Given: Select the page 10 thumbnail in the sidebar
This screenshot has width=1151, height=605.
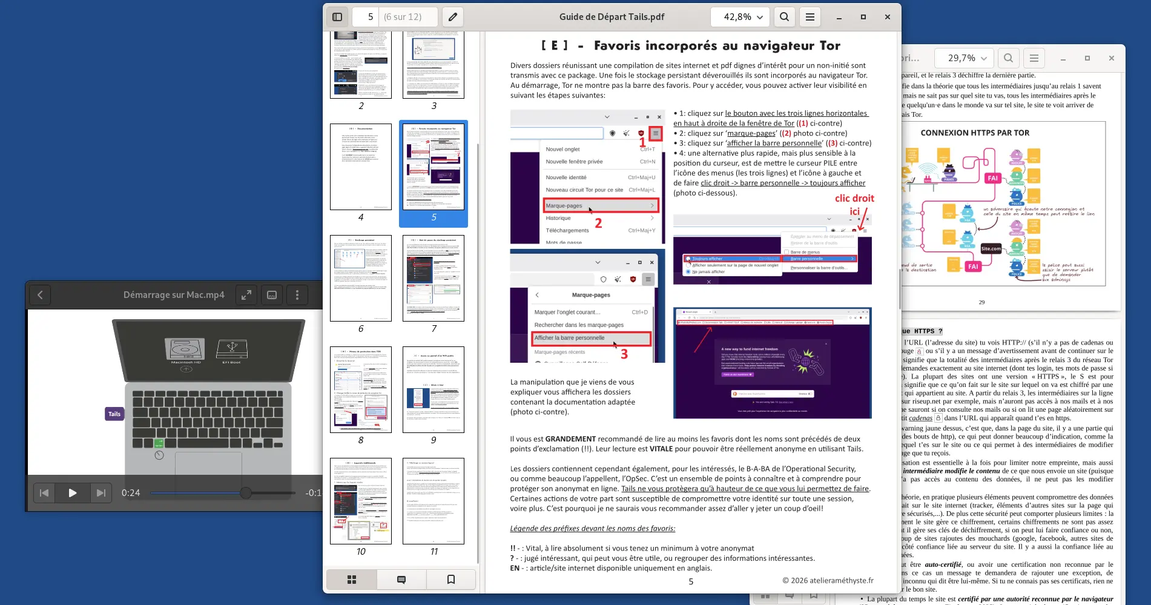Looking at the screenshot, I should (x=361, y=501).
